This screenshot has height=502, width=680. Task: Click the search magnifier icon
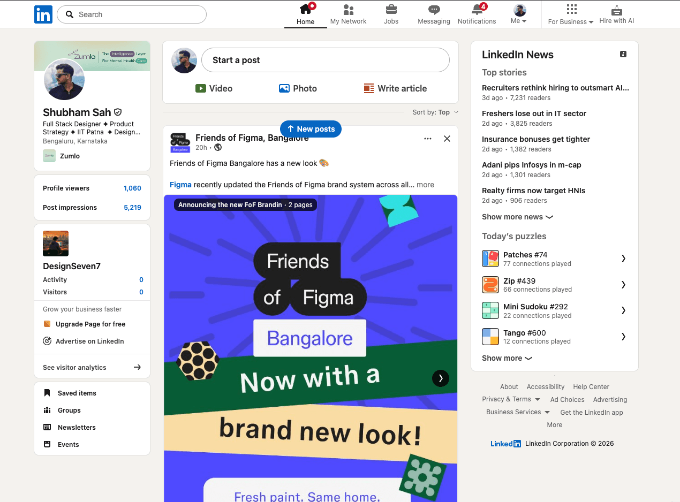pyautogui.click(x=69, y=14)
